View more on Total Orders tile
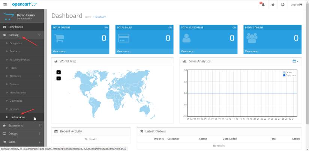309x151 pixels. point(60,51)
